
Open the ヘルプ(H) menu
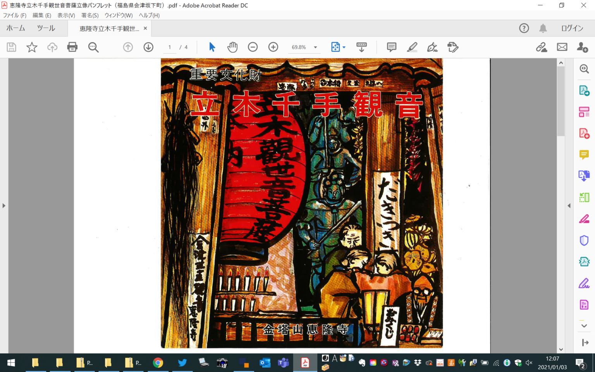[x=149, y=15]
